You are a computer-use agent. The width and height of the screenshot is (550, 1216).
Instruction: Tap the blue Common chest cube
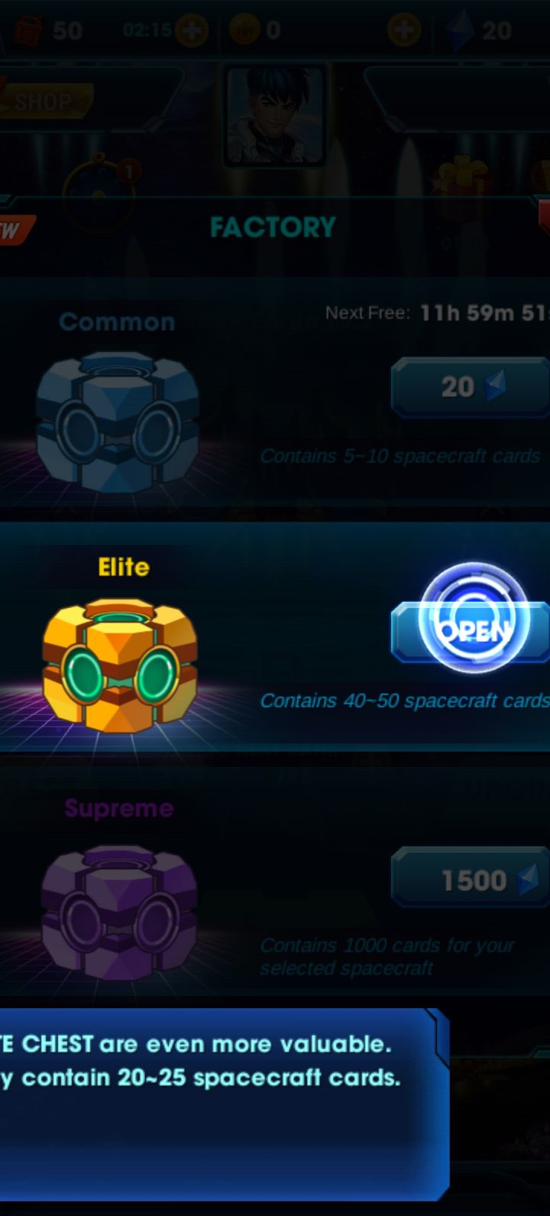(x=117, y=420)
